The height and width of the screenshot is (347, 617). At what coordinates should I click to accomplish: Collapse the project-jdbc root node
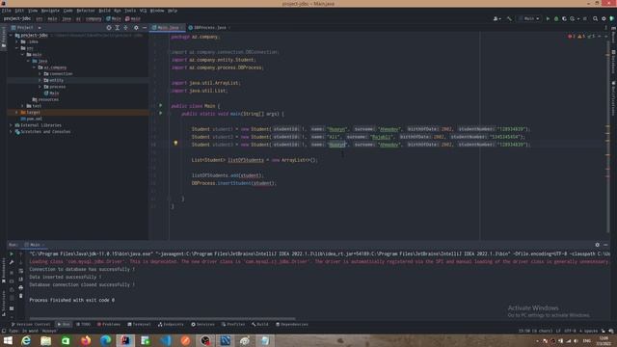11,36
